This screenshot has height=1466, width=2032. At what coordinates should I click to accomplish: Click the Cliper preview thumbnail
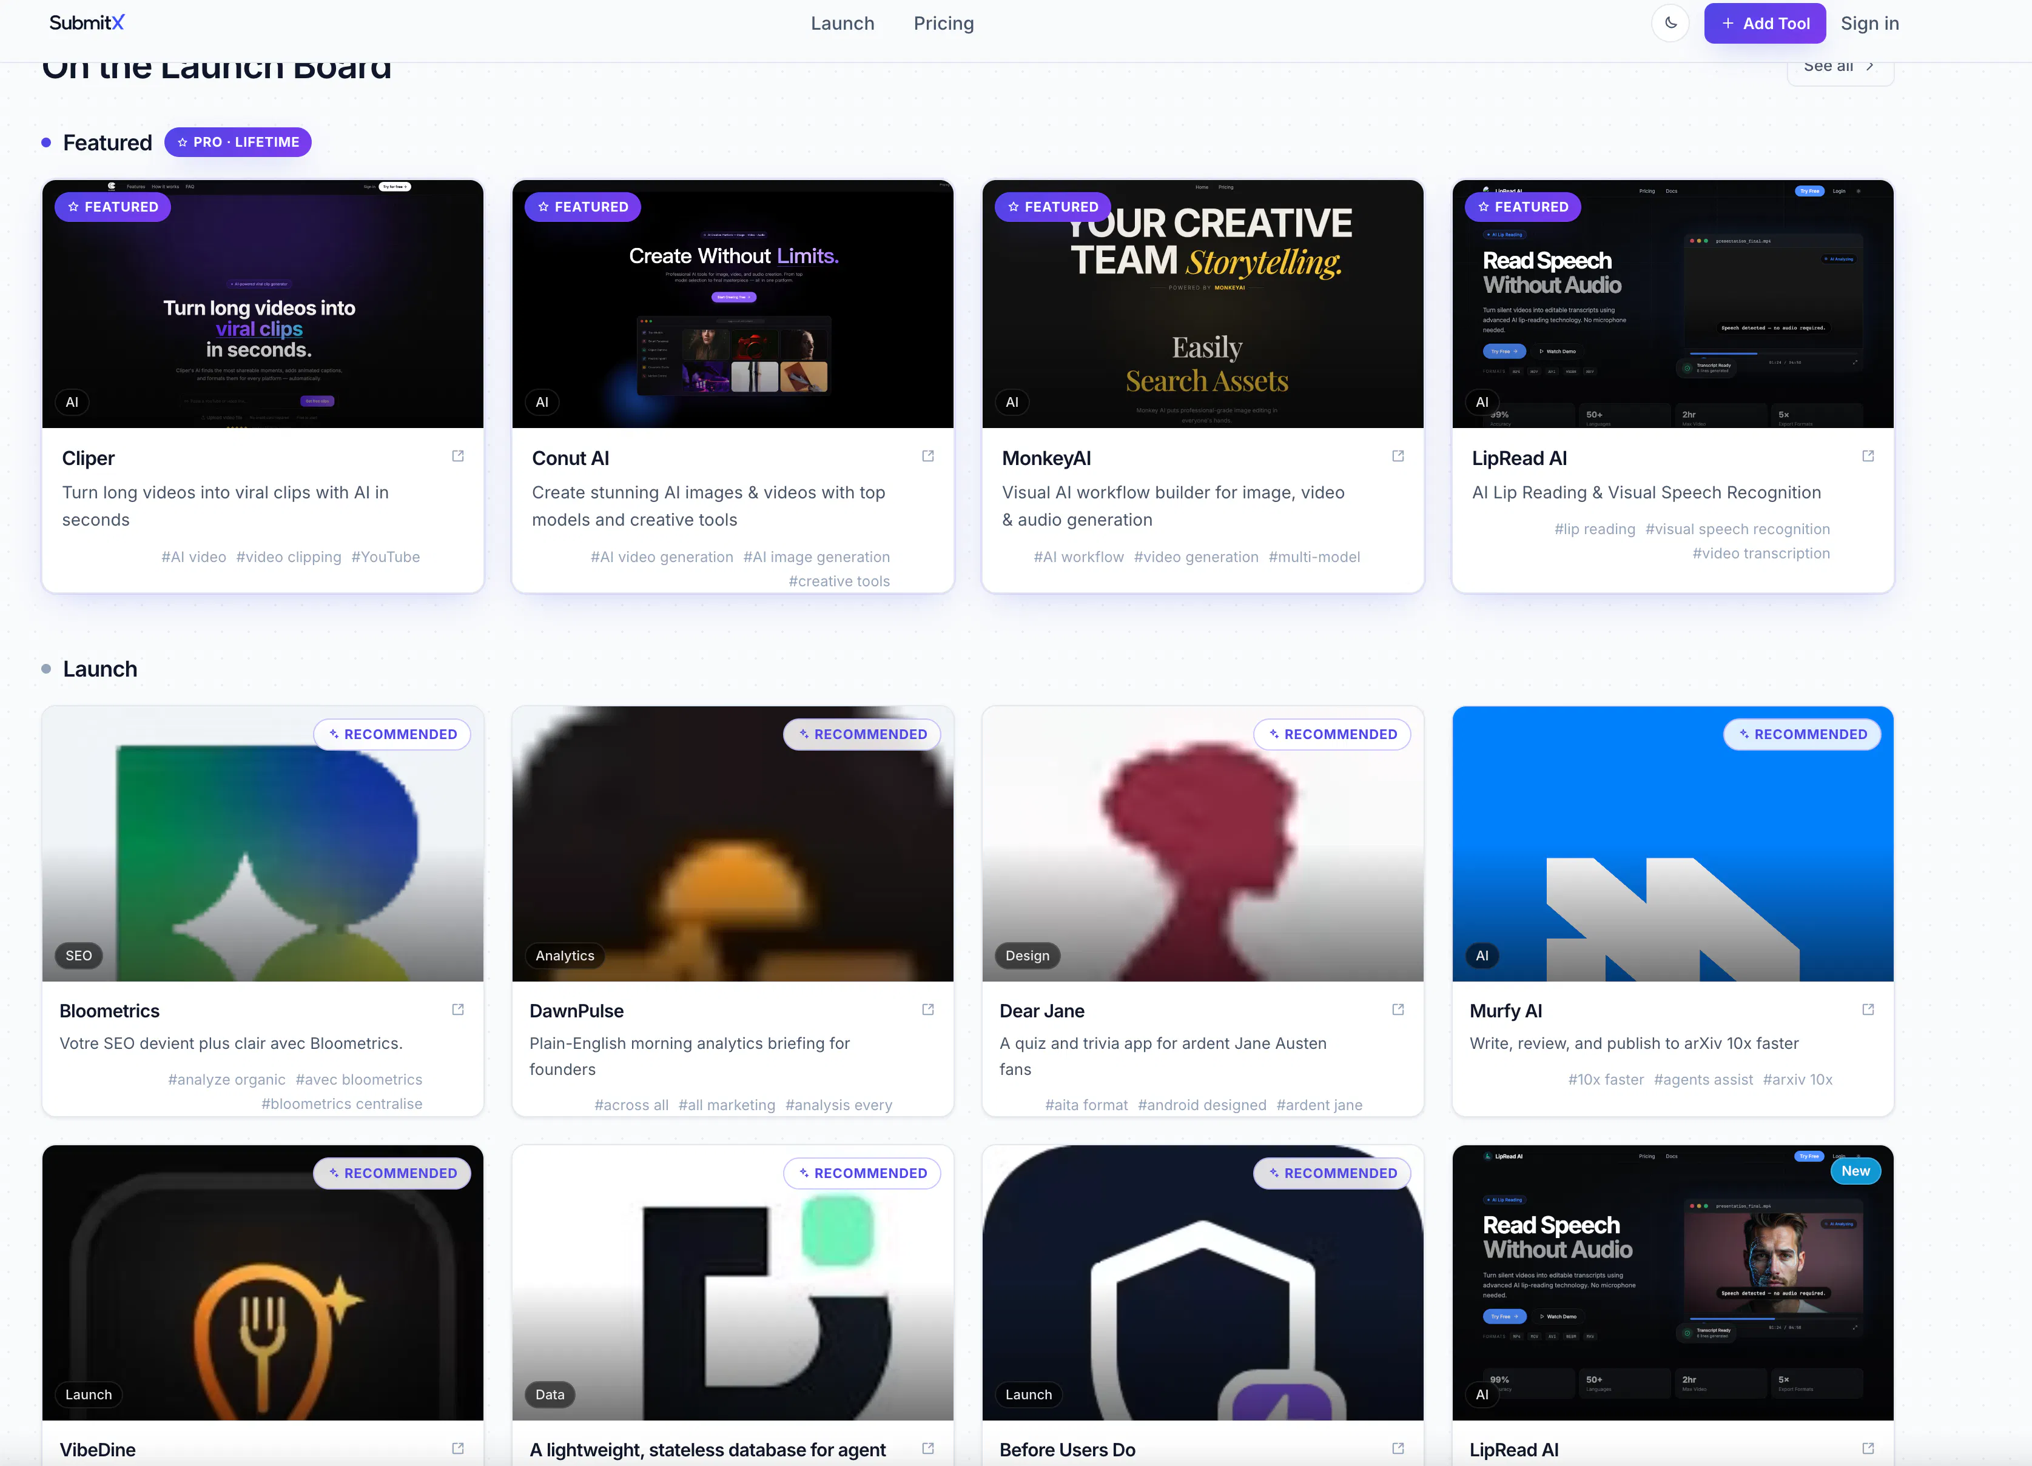click(x=263, y=304)
